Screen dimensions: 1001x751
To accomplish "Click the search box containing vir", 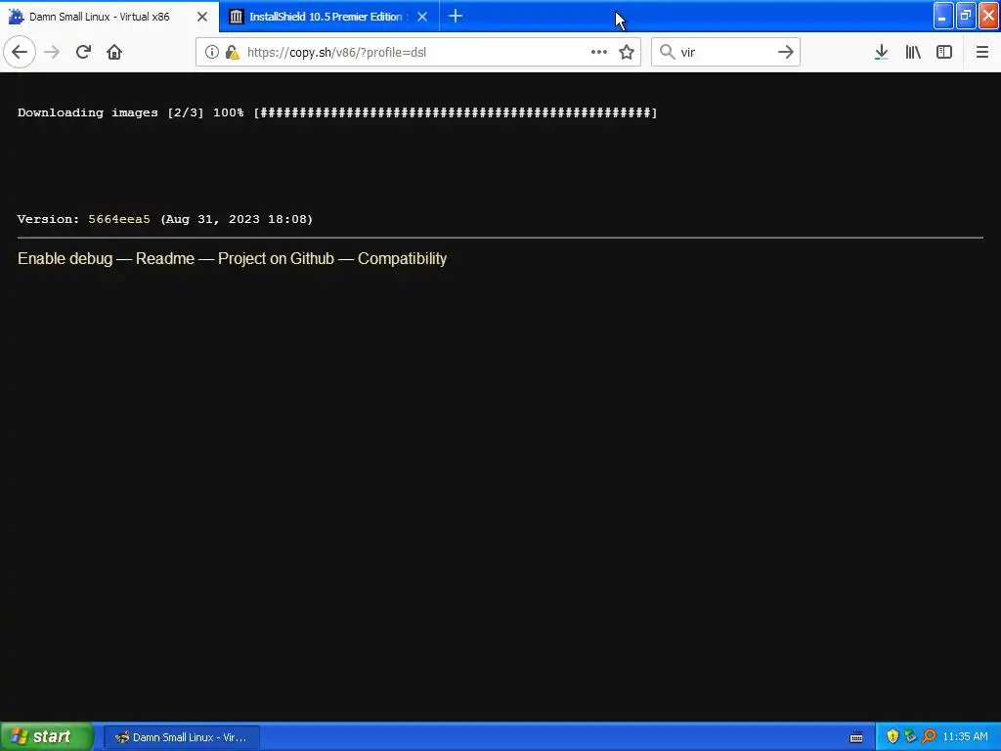I will coord(724,52).
